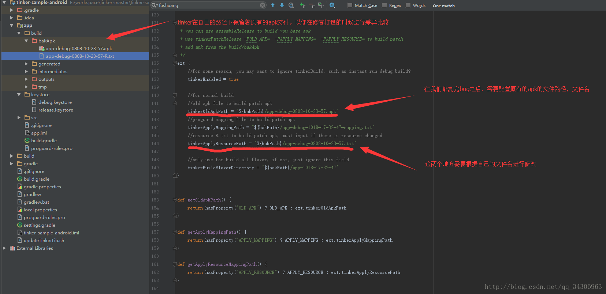606x294 pixels.
Task: Open settings.gradle file
Action: click(x=40, y=225)
